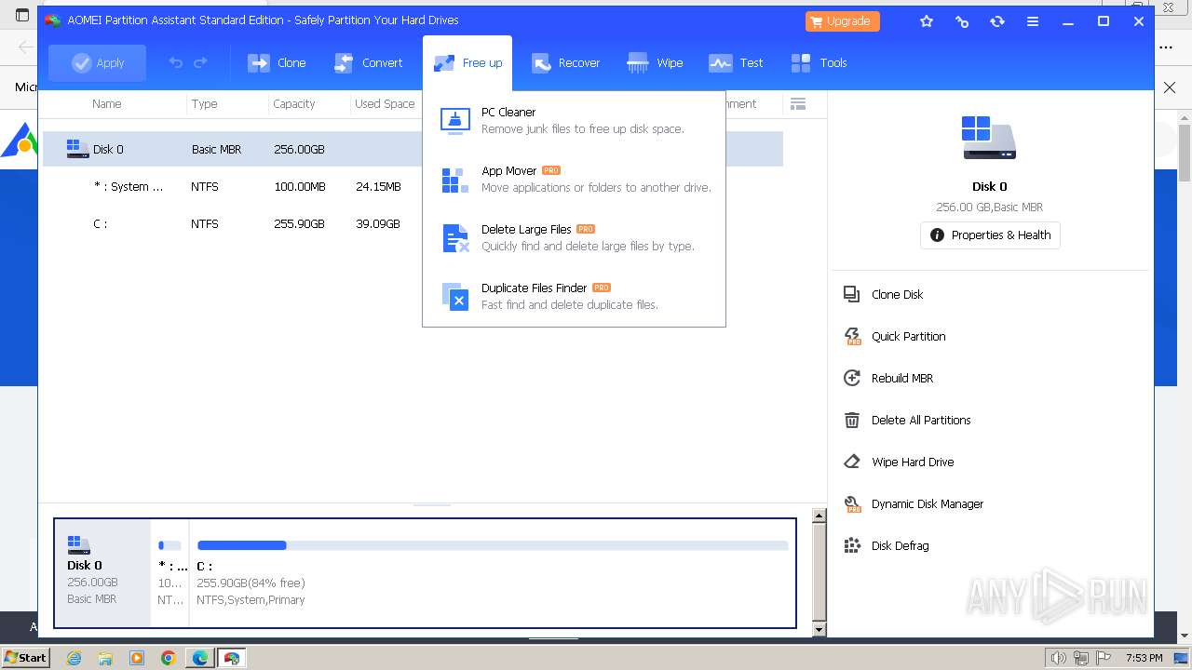Open the Wipe toolbar menu

(x=656, y=63)
